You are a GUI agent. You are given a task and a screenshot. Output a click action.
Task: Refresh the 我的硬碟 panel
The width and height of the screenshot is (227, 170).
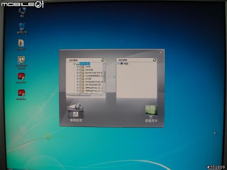point(155,60)
